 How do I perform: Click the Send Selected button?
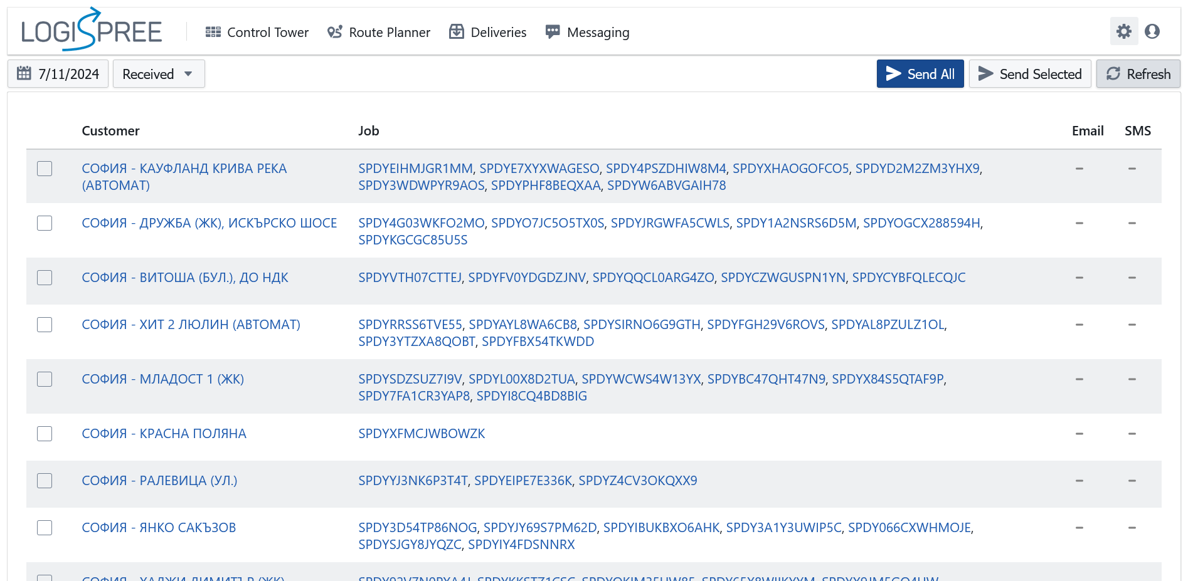point(1029,74)
